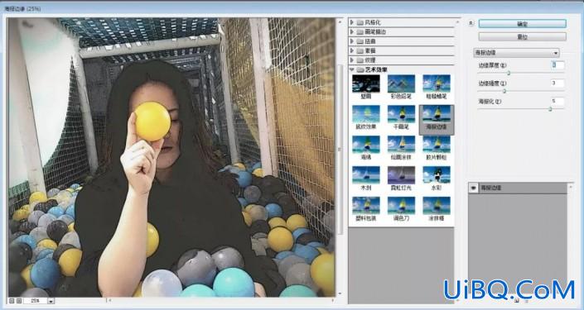Click the 海报化 slider handle
Image resolution: width=584 pixels, height=310 pixels.
[x=550, y=109]
